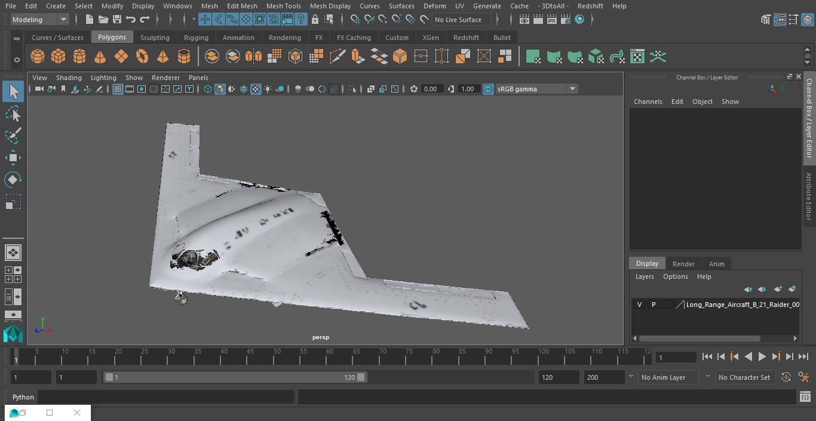Click the New Scene icon

89,20
